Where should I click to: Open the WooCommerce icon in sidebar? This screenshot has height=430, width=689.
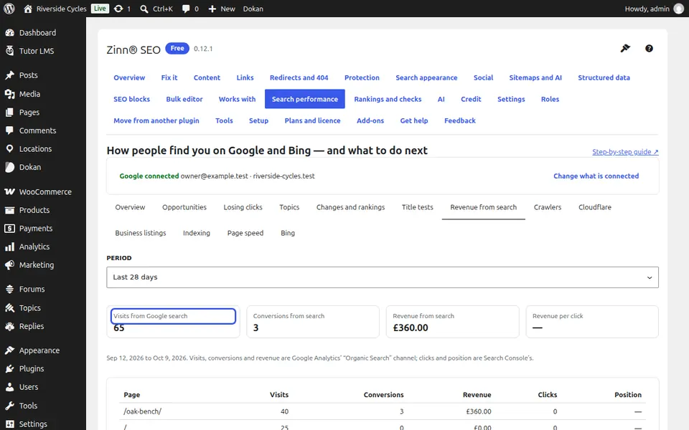[x=9, y=192]
